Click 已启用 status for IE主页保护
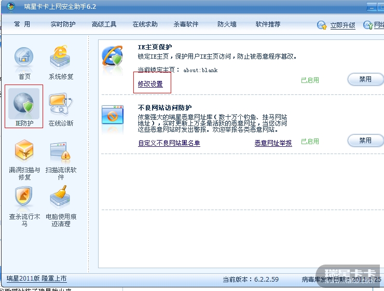The image size is (384, 291). coord(310,80)
